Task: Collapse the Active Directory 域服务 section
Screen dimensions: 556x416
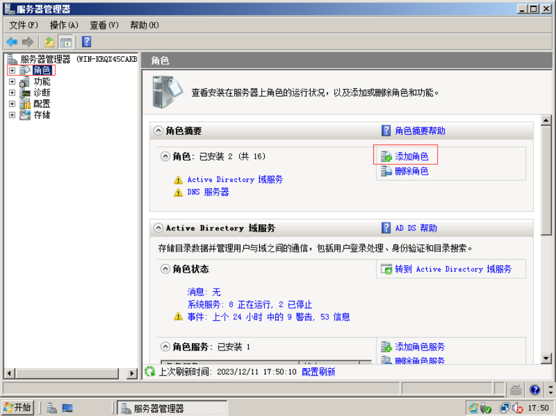Action: 159,228
